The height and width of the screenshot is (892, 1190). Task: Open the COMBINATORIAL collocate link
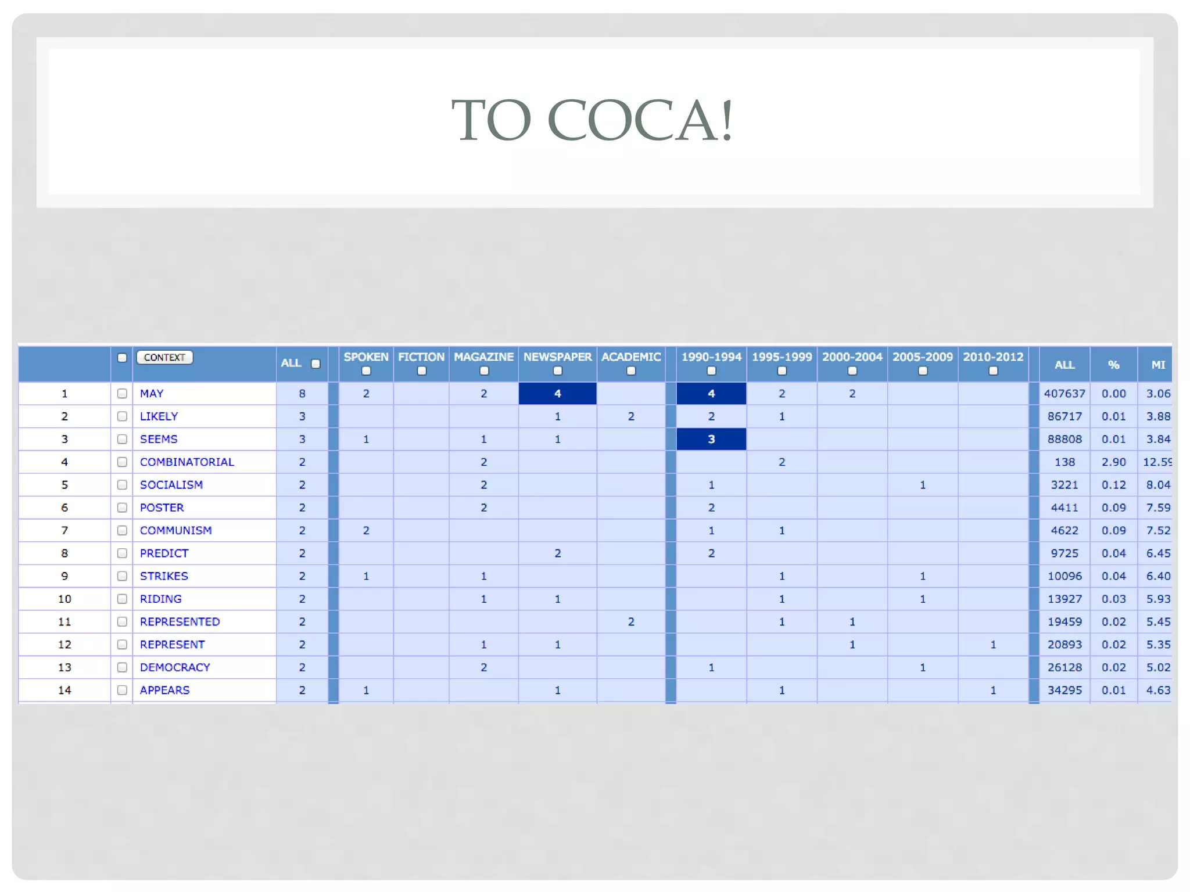(x=187, y=462)
